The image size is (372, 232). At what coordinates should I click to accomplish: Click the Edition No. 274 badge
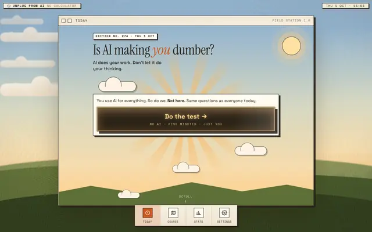[x=125, y=36]
